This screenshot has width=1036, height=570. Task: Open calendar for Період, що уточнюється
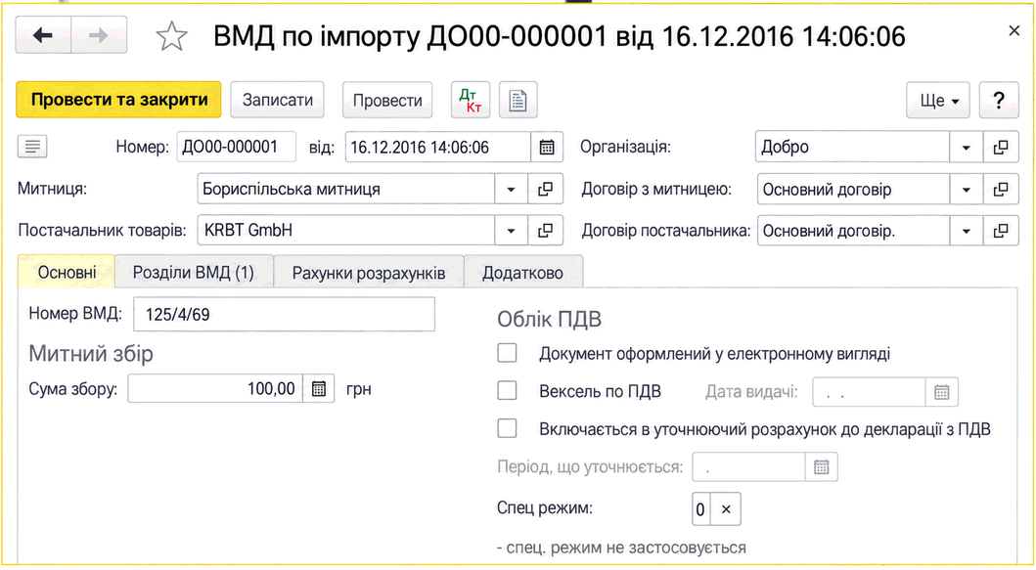click(x=822, y=467)
